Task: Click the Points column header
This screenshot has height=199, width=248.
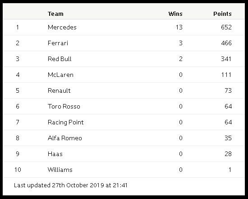Action: [x=222, y=14]
